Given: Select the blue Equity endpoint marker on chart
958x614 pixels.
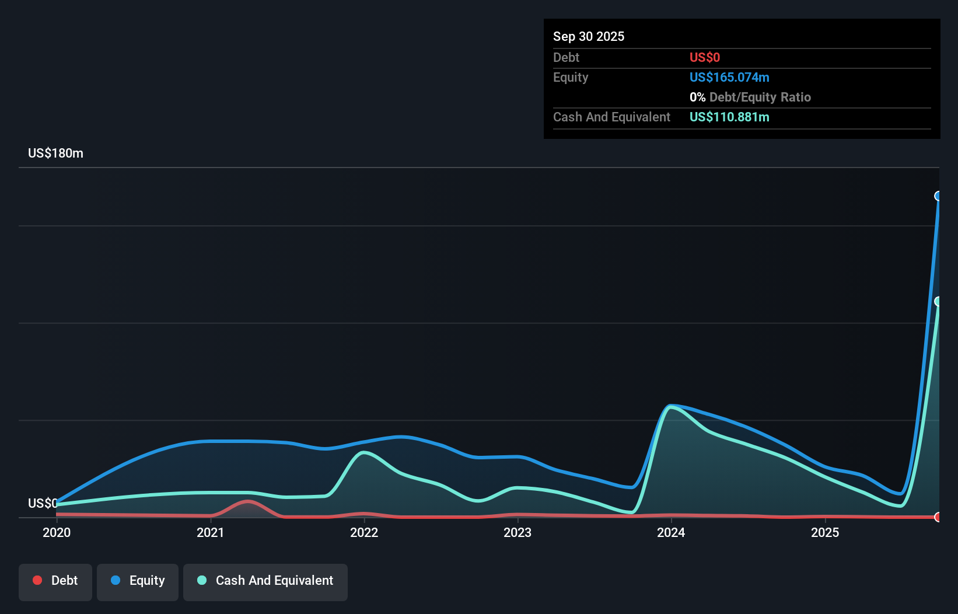Looking at the screenshot, I should click(x=938, y=196).
